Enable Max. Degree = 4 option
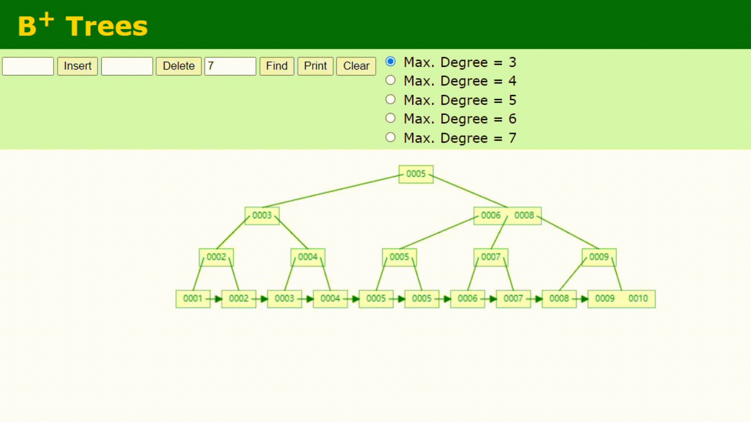Screen dimensions: 751x422 point(391,80)
